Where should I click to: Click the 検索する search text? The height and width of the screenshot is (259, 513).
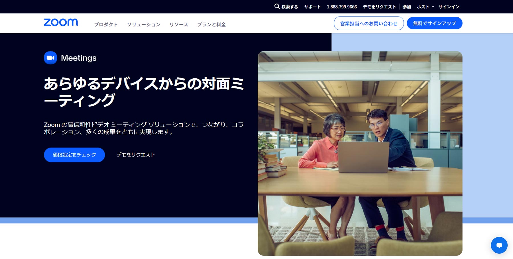click(x=290, y=7)
